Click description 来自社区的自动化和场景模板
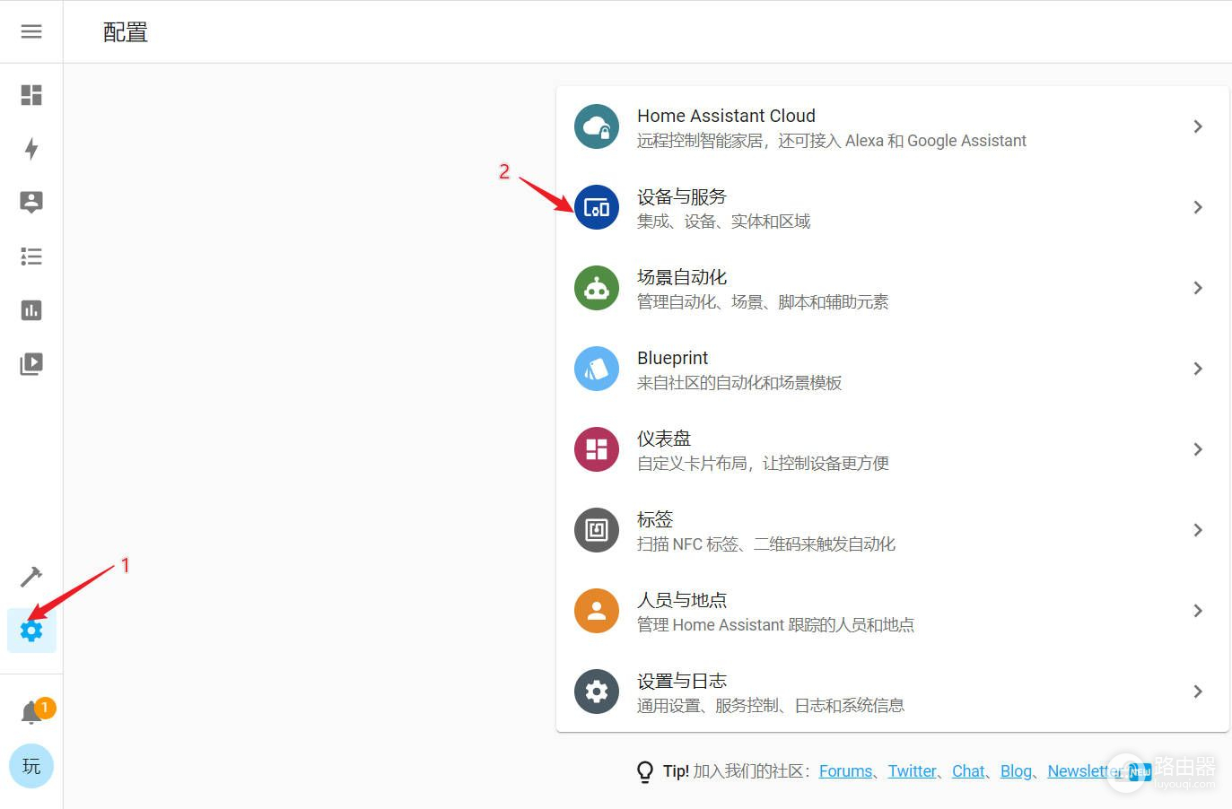 tap(739, 383)
